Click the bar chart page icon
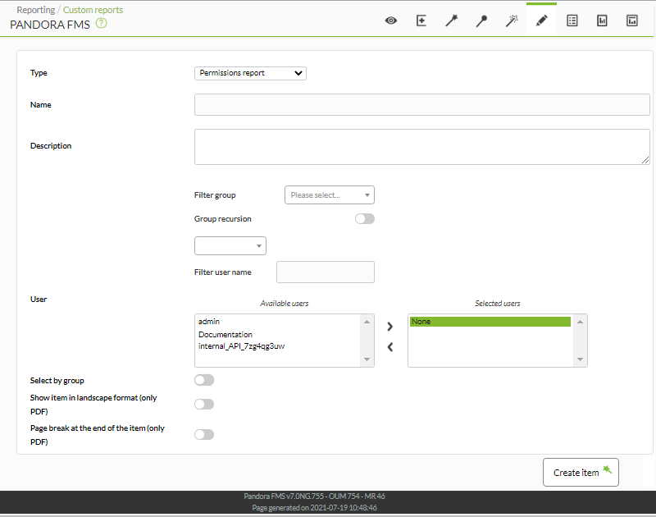The height and width of the screenshot is (517, 656). 602,21
